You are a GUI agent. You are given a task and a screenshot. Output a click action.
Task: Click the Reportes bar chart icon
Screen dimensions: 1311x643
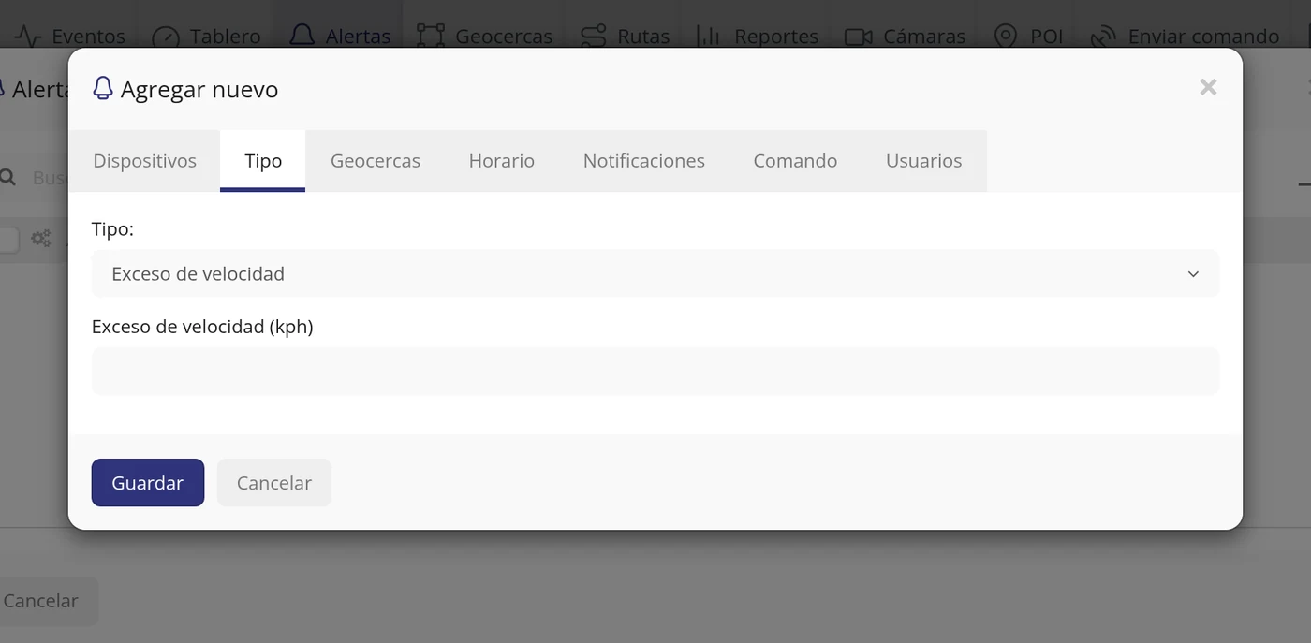[x=708, y=36]
